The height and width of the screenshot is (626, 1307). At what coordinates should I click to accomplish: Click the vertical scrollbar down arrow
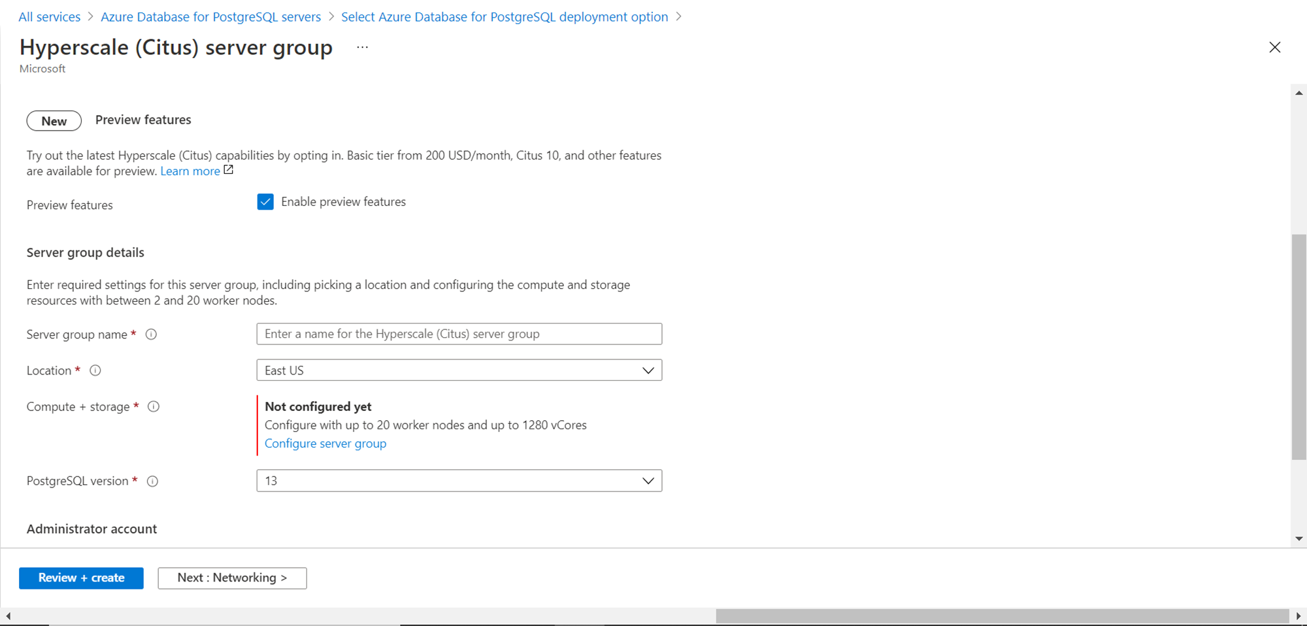click(x=1299, y=539)
